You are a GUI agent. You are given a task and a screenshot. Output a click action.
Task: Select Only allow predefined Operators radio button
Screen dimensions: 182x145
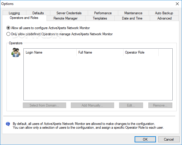[8, 34]
